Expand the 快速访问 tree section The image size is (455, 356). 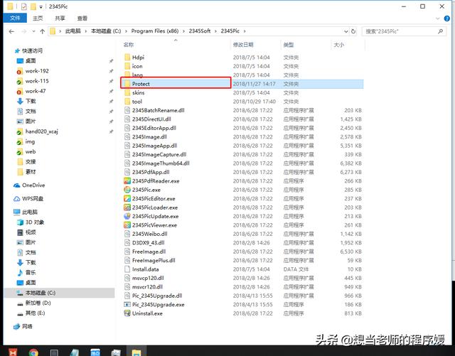[7, 51]
